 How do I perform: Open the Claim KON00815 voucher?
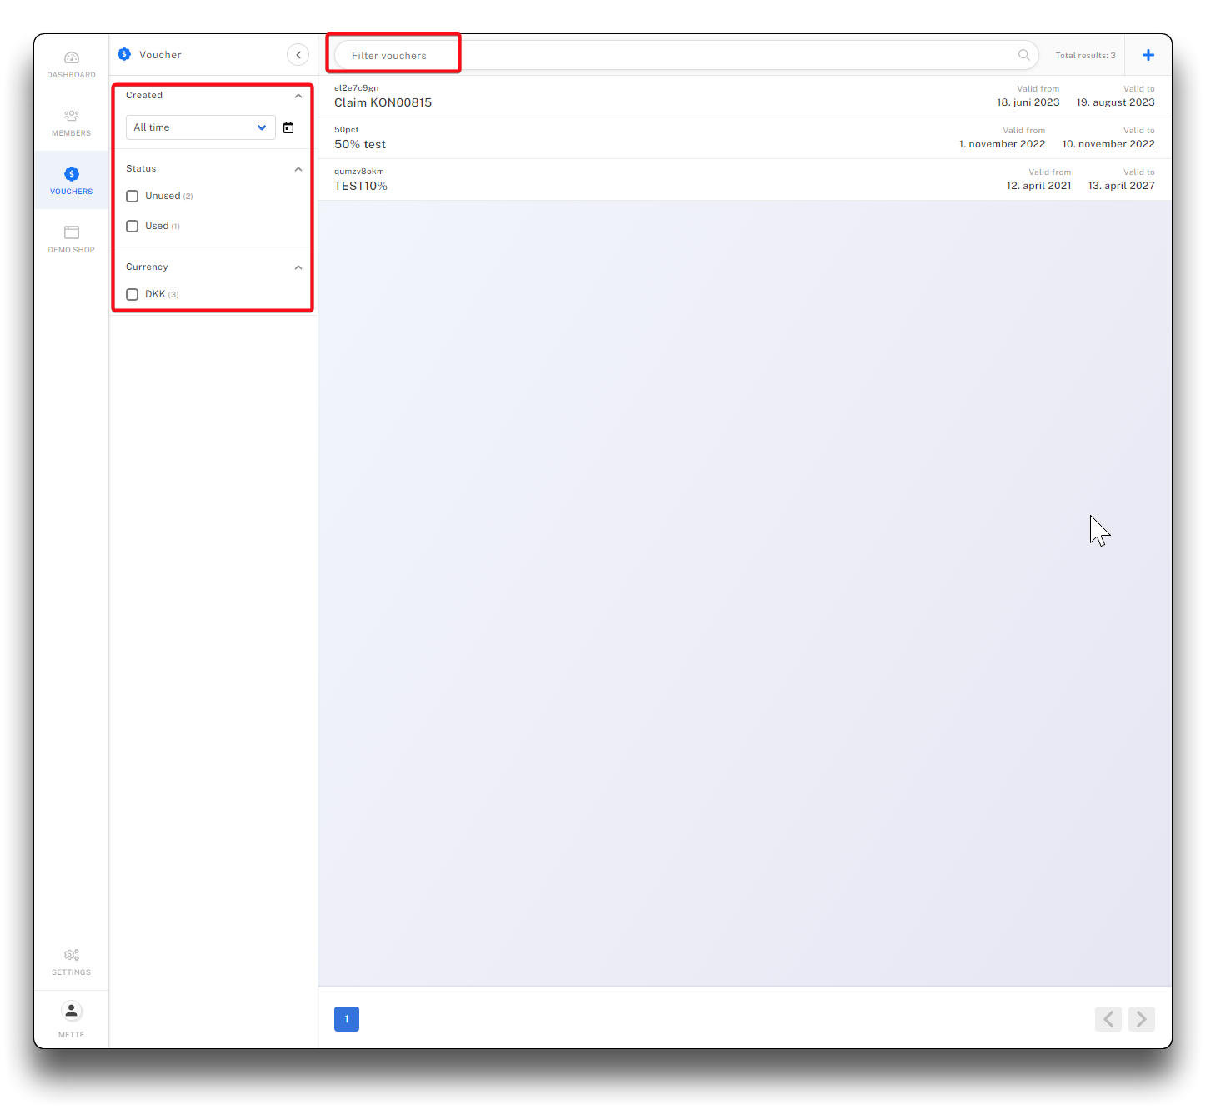383,102
